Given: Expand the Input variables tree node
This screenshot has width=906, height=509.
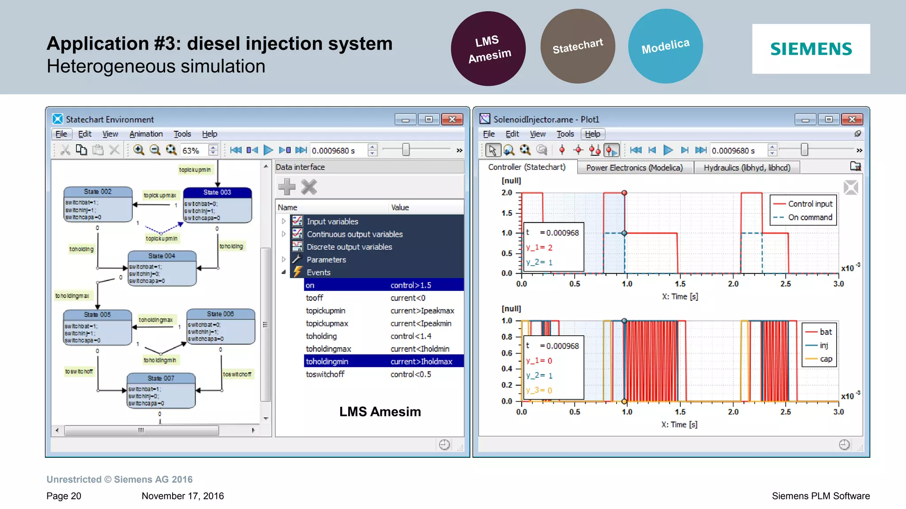Looking at the screenshot, I should click(x=284, y=221).
